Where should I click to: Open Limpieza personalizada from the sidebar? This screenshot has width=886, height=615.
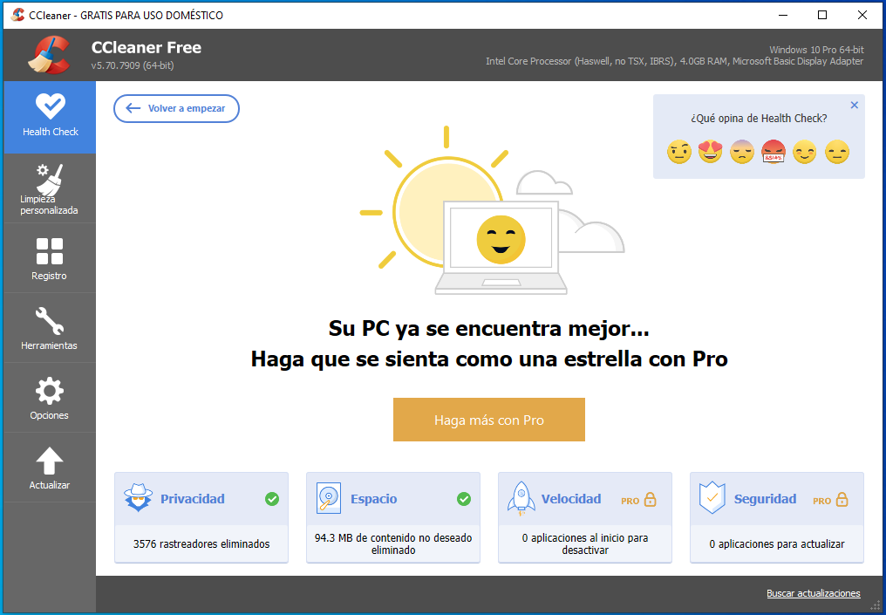click(x=50, y=188)
